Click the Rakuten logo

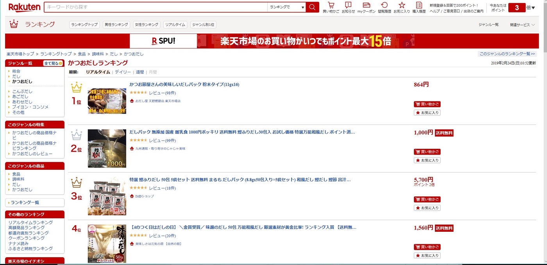tap(24, 7)
